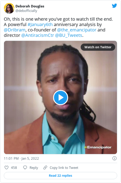The image size is (121, 183).
Task: Click the Reply text label
Action: 34,168
